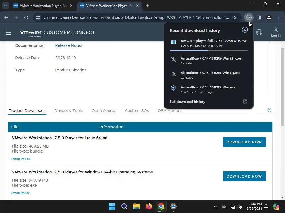
Task: Click scrollbar down arrow
Action: [x=282, y=197]
